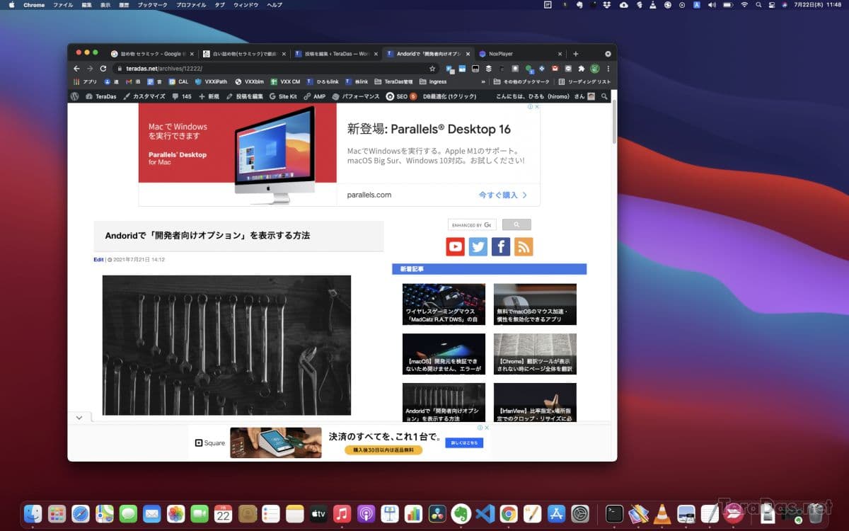Screen dimensions: 849x531
Task: Open Spotlight search in the menu bar
Action: coord(758,4)
